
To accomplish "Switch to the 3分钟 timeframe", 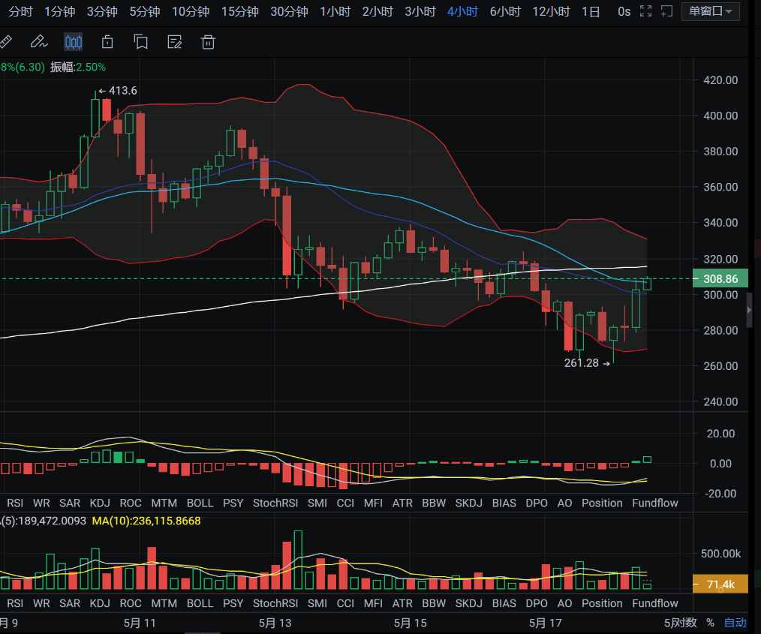I will pyautogui.click(x=102, y=11).
